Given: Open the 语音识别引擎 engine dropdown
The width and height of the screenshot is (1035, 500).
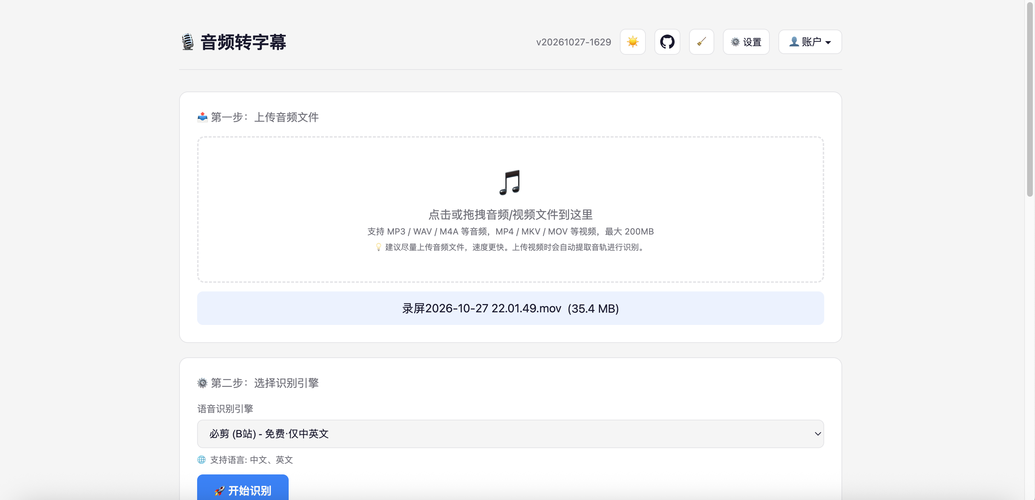Looking at the screenshot, I should [x=510, y=434].
